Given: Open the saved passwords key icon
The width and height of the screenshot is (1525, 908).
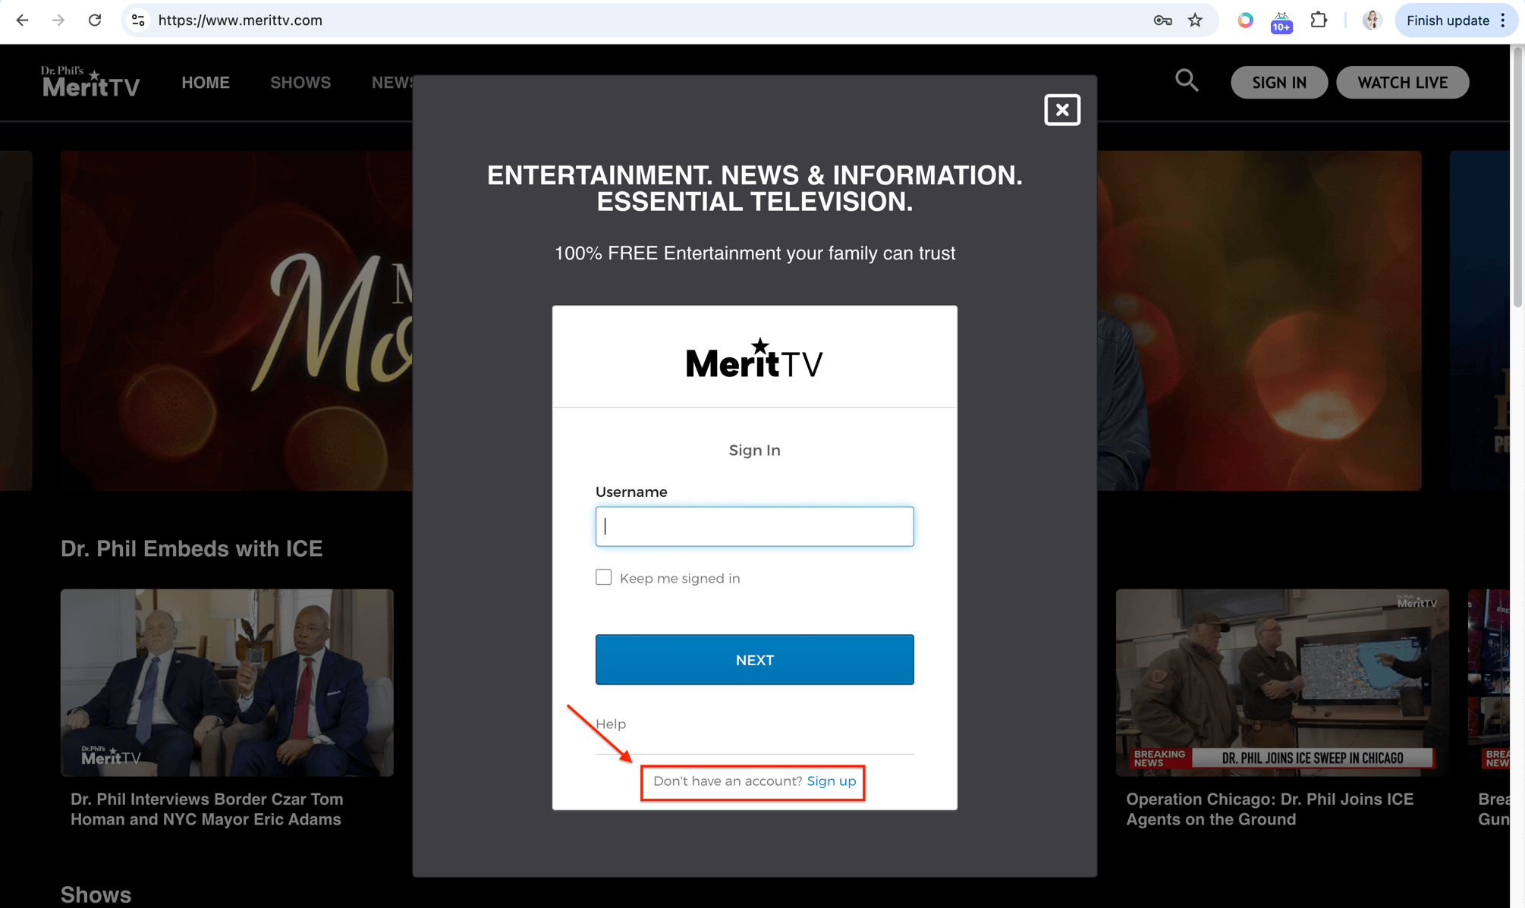Looking at the screenshot, I should click(x=1162, y=20).
